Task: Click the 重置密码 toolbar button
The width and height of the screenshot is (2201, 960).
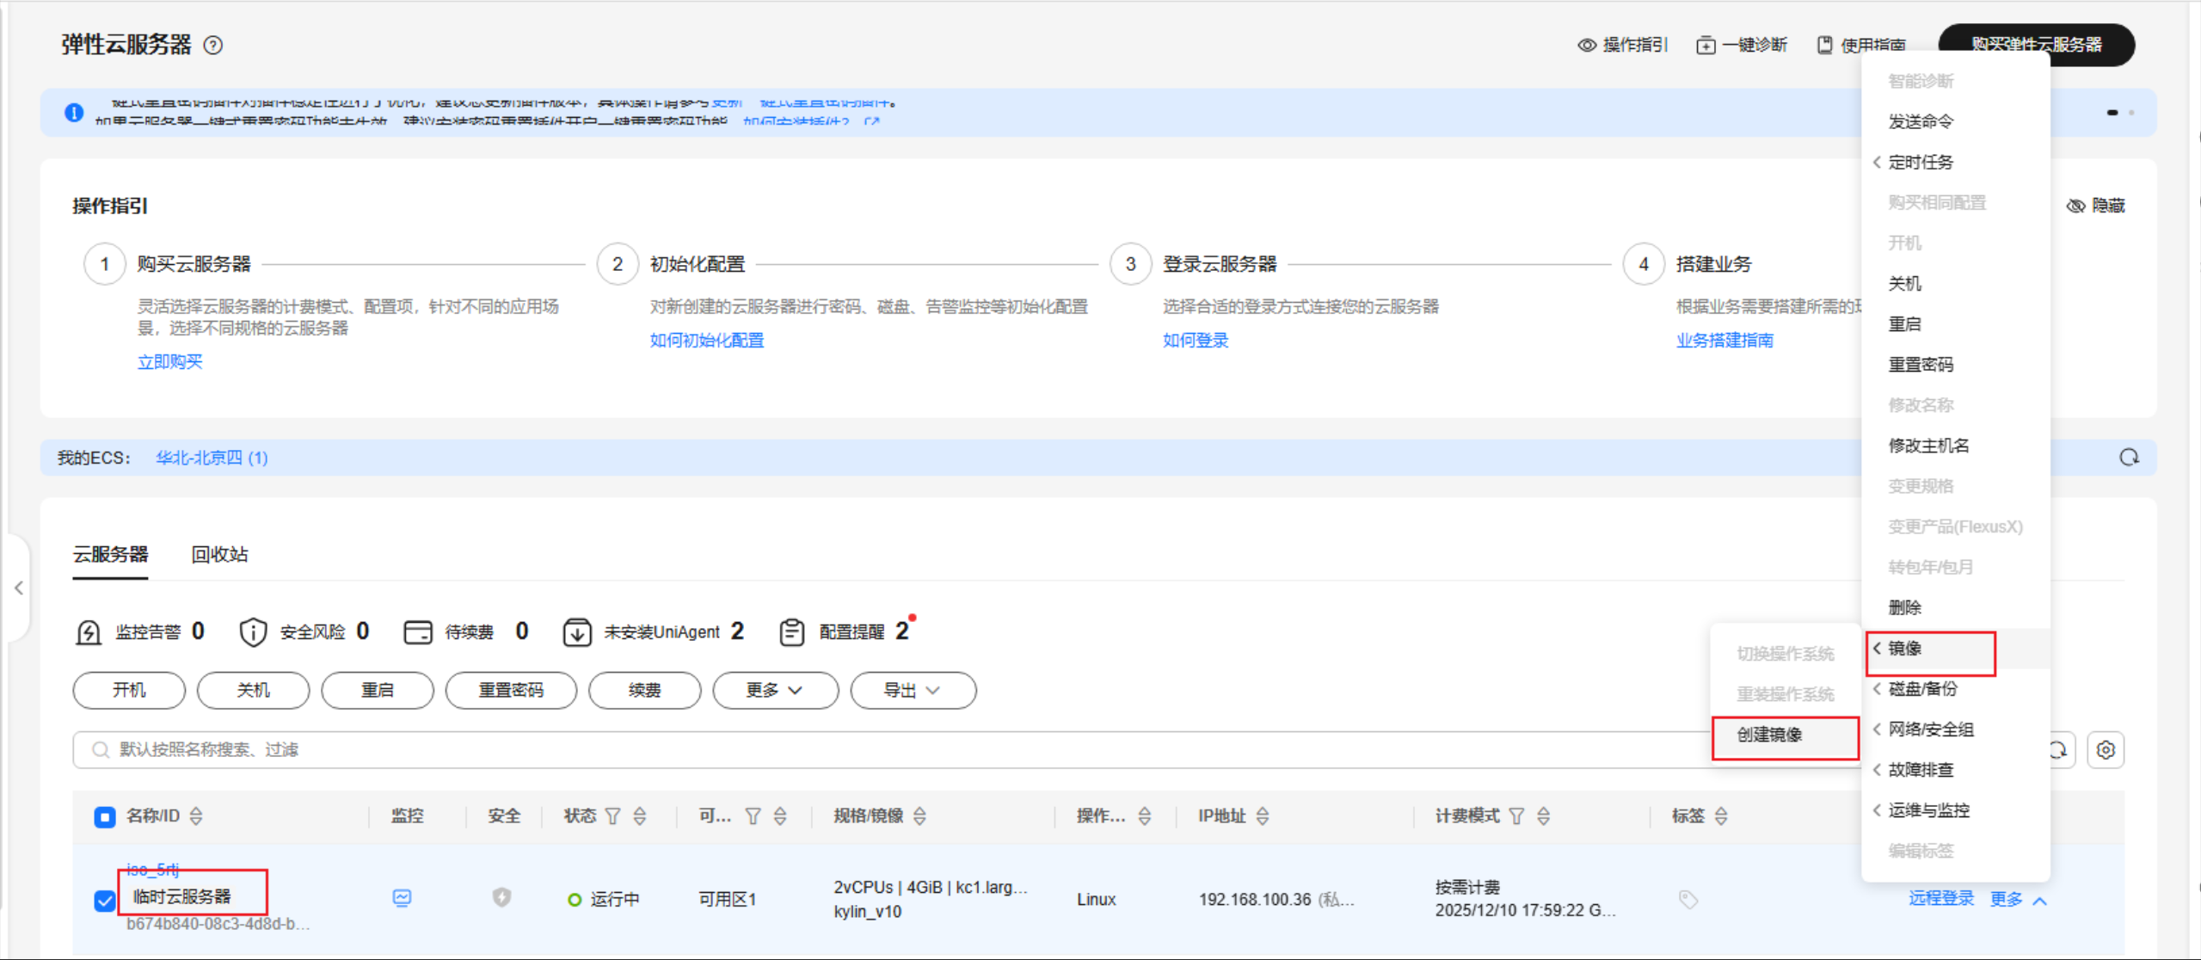Action: pos(511,691)
